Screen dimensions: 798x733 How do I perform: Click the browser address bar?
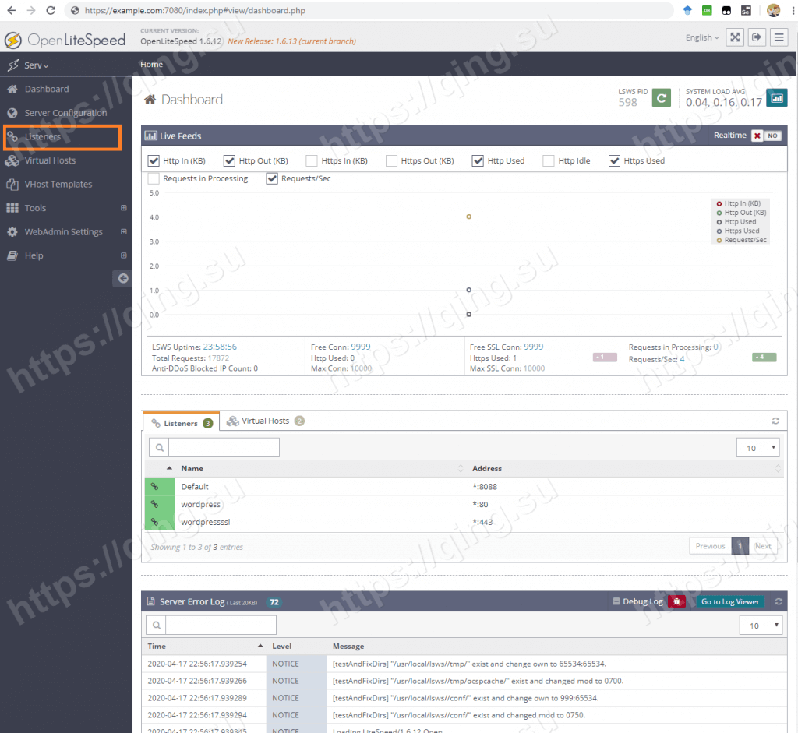[x=369, y=10]
